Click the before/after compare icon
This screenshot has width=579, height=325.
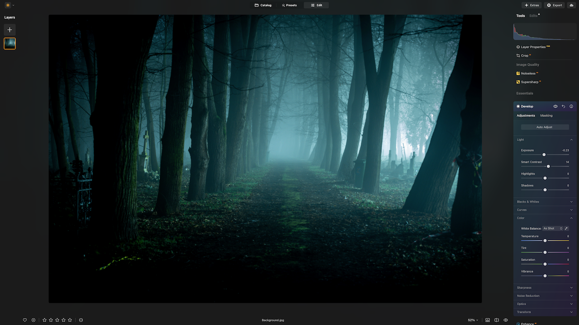(x=497, y=320)
